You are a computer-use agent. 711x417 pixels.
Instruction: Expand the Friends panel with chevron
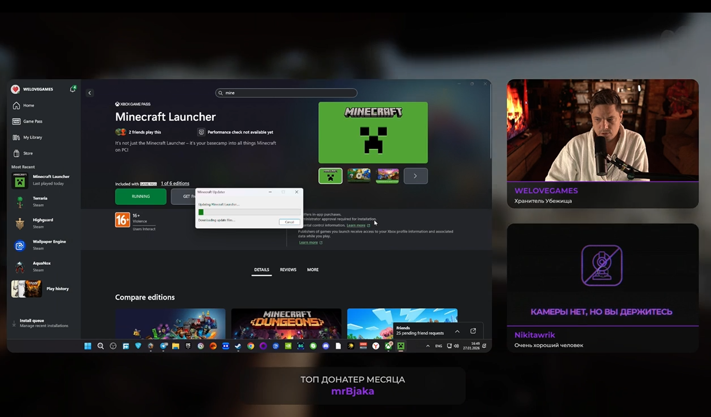[x=457, y=331]
